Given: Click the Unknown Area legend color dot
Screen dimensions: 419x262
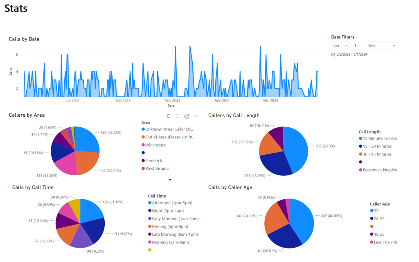Looking at the screenshot, I should (143, 129).
